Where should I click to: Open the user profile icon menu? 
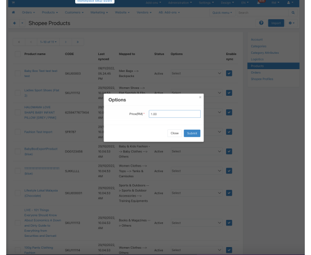coord(290,3)
